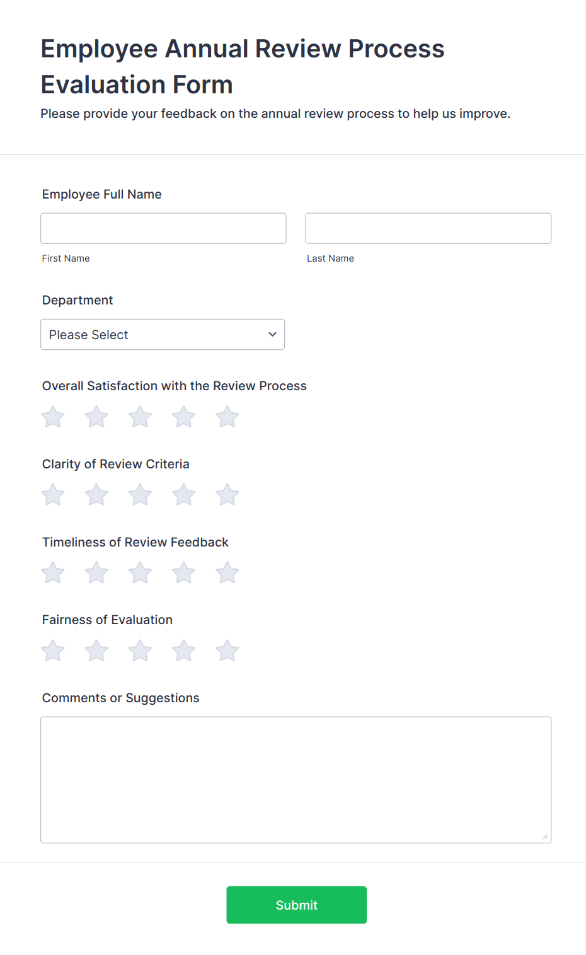This screenshot has height=955, width=586.
Task: Pick fourth star for Timeliness of Review Feedback
Action: [x=184, y=573]
